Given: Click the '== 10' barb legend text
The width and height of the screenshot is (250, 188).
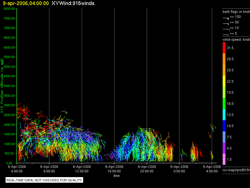Looking at the screenshot, I should click(x=234, y=28).
